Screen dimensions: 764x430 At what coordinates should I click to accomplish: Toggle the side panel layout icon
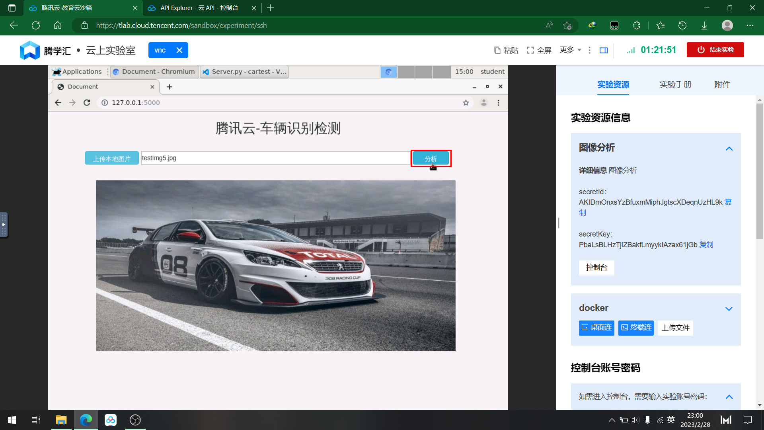[x=604, y=50]
